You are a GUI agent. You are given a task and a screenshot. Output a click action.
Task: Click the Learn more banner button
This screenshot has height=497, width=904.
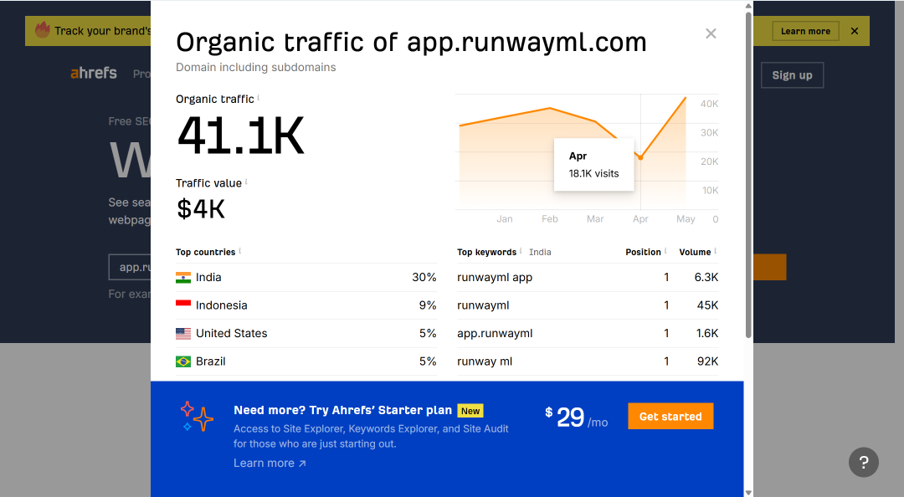805,31
